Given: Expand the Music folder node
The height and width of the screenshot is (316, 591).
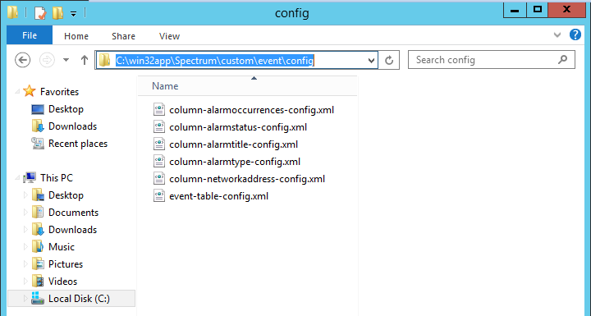Looking at the screenshot, I should click(25, 247).
